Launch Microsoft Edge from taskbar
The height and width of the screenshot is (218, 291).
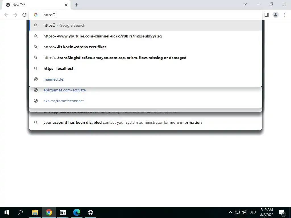point(77,212)
